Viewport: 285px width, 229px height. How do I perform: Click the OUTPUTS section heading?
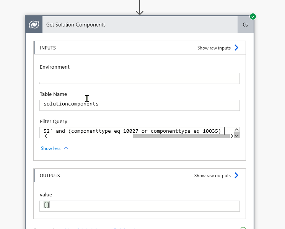pyautogui.click(x=50, y=176)
